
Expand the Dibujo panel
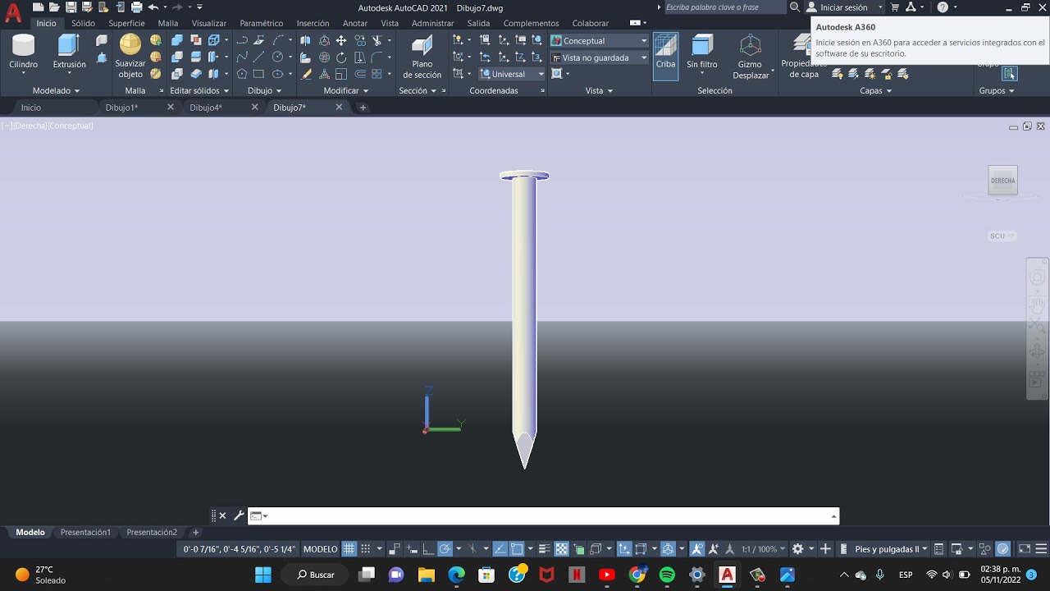(264, 90)
